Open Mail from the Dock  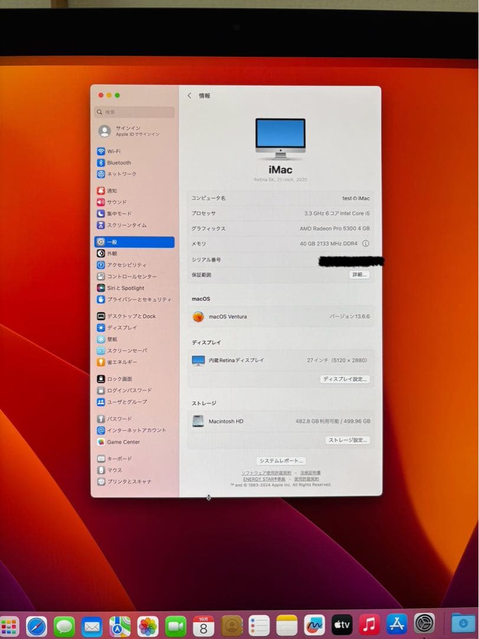(x=92, y=626)
